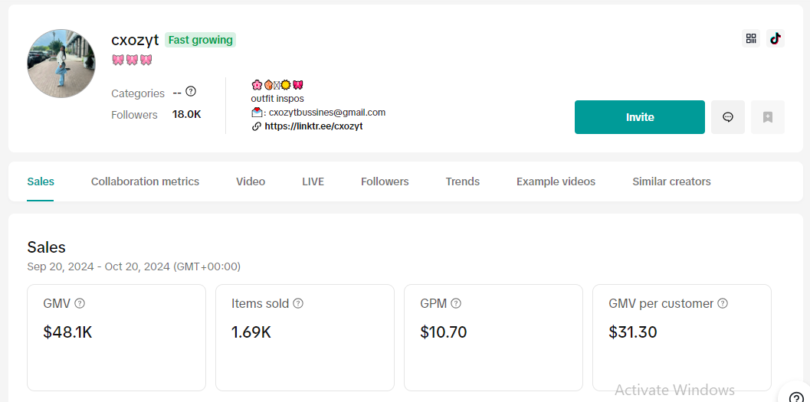Show the GPM info icon
This screenshot has width=810, height=402.
(x=456, y=303)
